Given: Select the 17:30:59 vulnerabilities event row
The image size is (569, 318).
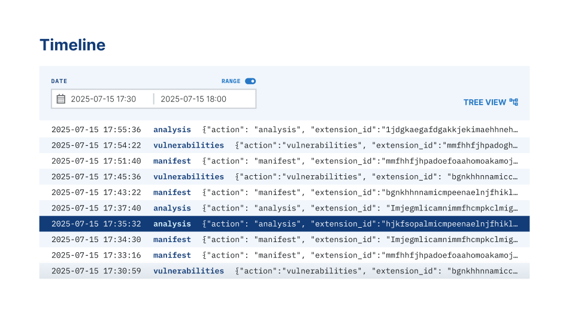Looking at the screenshot, I should pos(284,271).
